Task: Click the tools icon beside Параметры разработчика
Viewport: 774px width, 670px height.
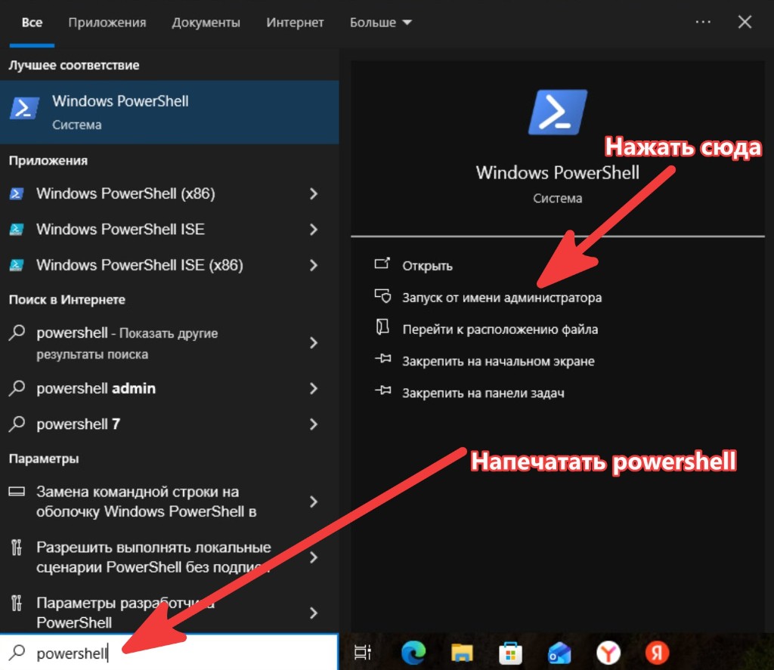Action: coord(17,603)
